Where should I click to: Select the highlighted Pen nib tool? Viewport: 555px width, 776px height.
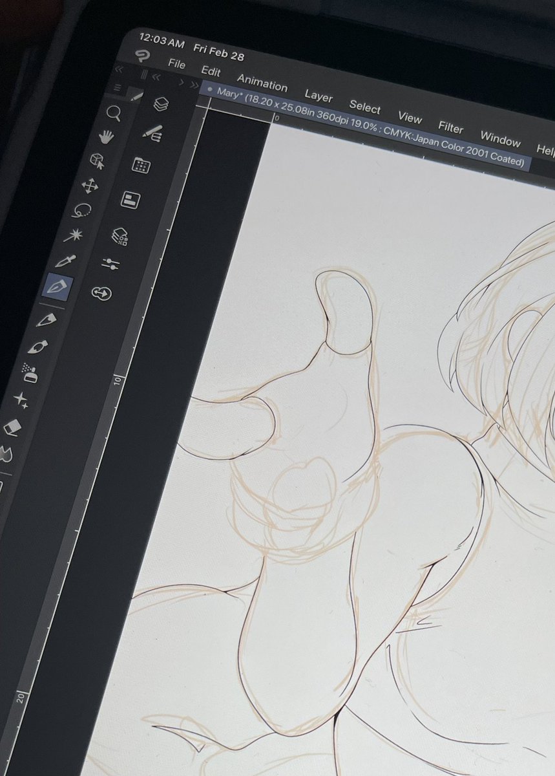pyautogui.click(x=58, y=286)
